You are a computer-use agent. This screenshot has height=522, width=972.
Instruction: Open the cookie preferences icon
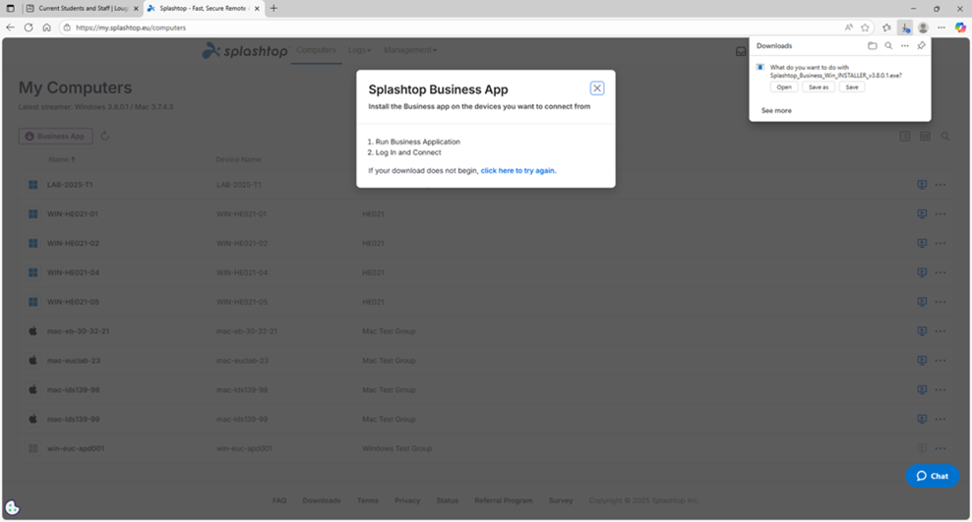[13, 508]
